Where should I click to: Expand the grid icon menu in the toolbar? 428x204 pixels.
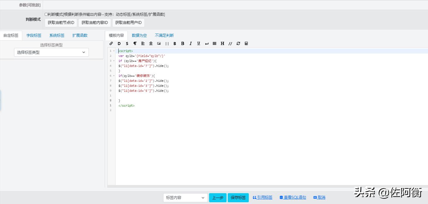click(214, 43)
